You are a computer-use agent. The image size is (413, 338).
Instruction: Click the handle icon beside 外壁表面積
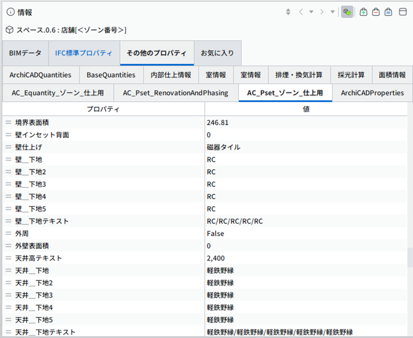pos(8,246)
